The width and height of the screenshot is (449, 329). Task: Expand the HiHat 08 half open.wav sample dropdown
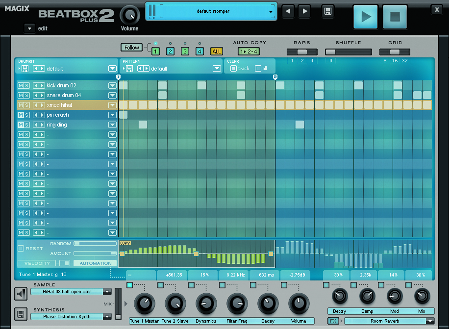point(107,292)
